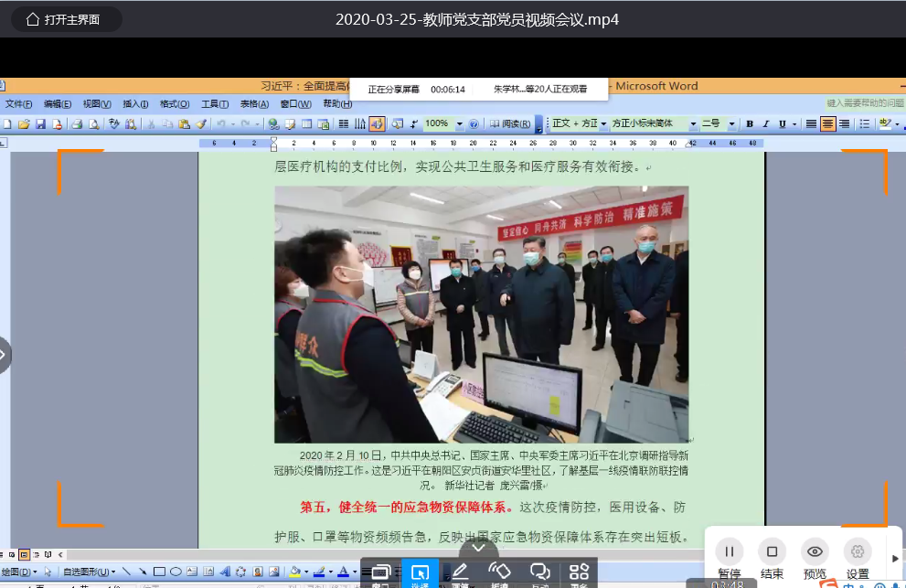Click the Print icon
Image resolution: width=906 pixels, height=588 pixels.
point(77,123)
